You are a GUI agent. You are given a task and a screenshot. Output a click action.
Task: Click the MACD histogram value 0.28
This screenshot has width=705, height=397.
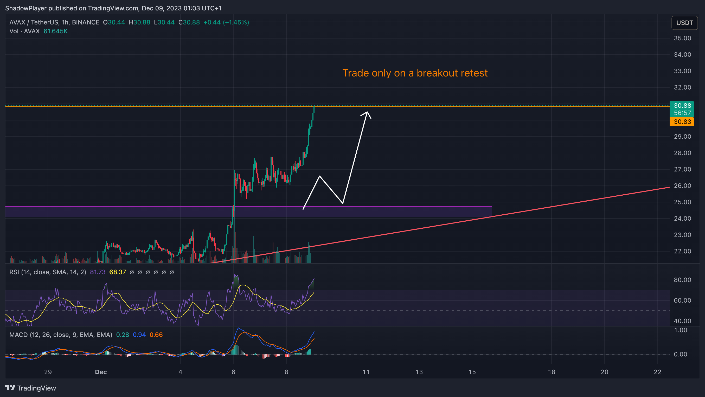coord(123,335)
